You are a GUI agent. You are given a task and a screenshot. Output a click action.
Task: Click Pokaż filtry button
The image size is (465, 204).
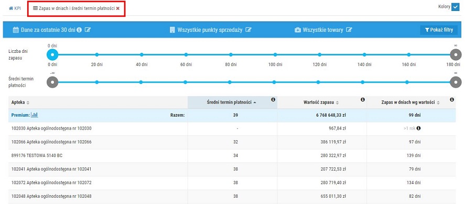pos(439,30)
